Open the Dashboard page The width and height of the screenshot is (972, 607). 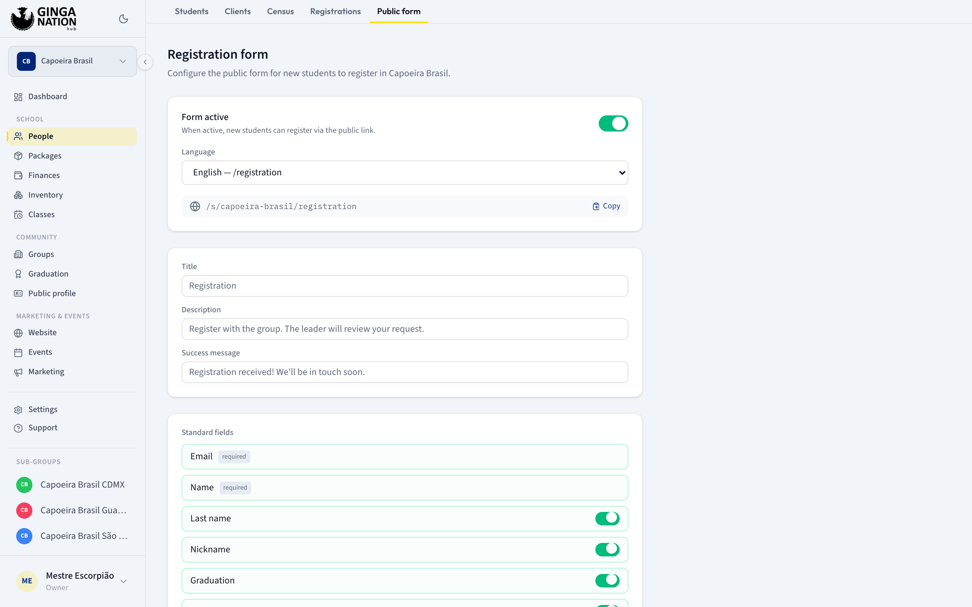[x=72, y=97]
